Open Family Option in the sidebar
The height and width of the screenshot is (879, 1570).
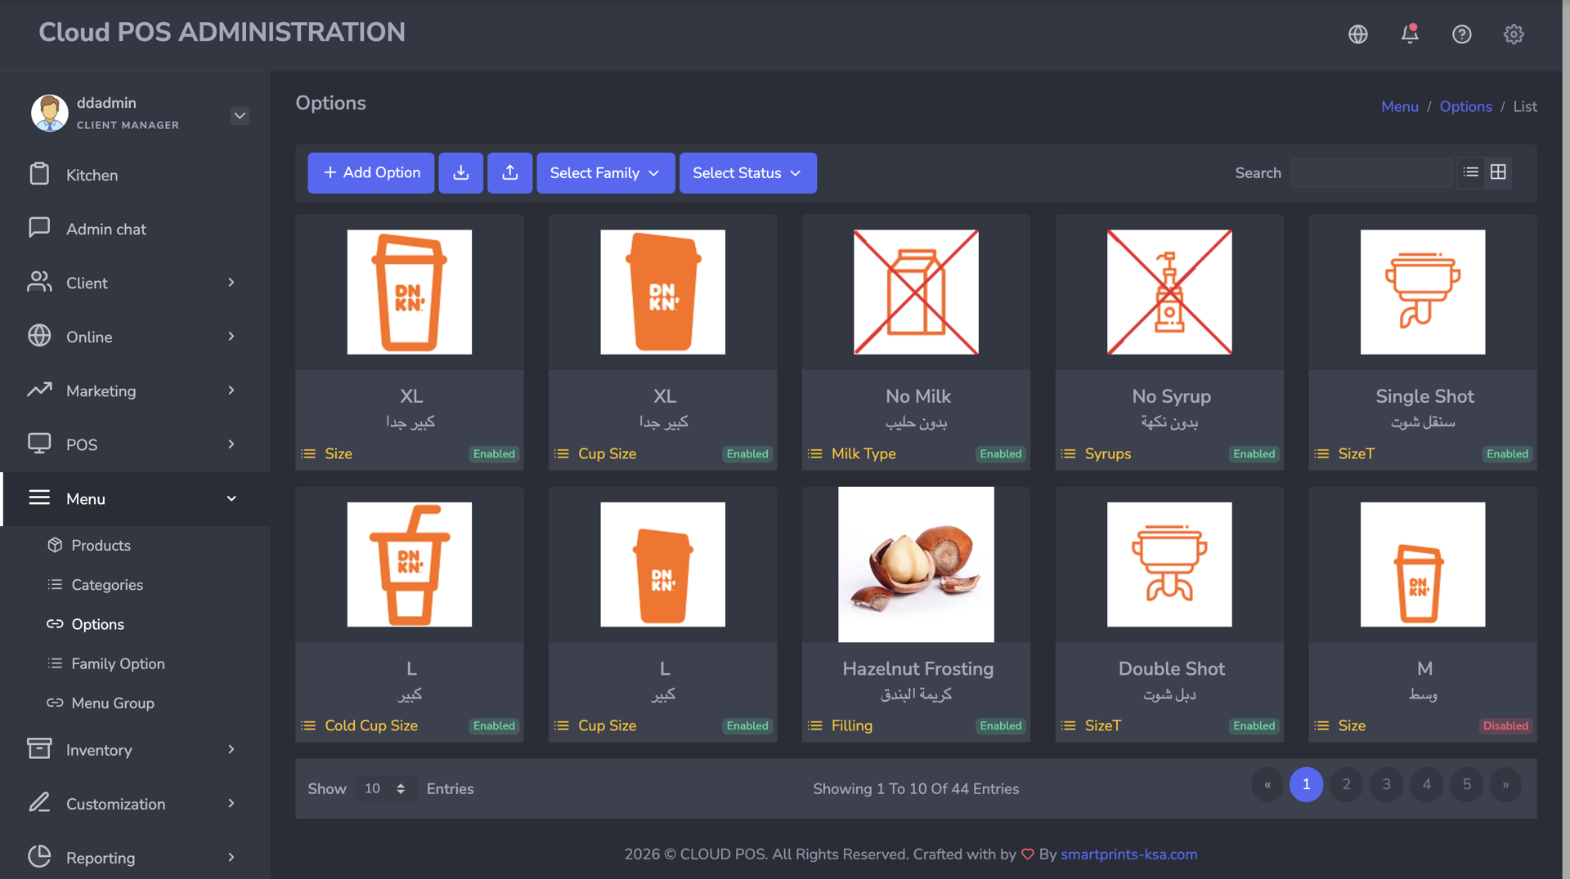[x=118, y=663]
